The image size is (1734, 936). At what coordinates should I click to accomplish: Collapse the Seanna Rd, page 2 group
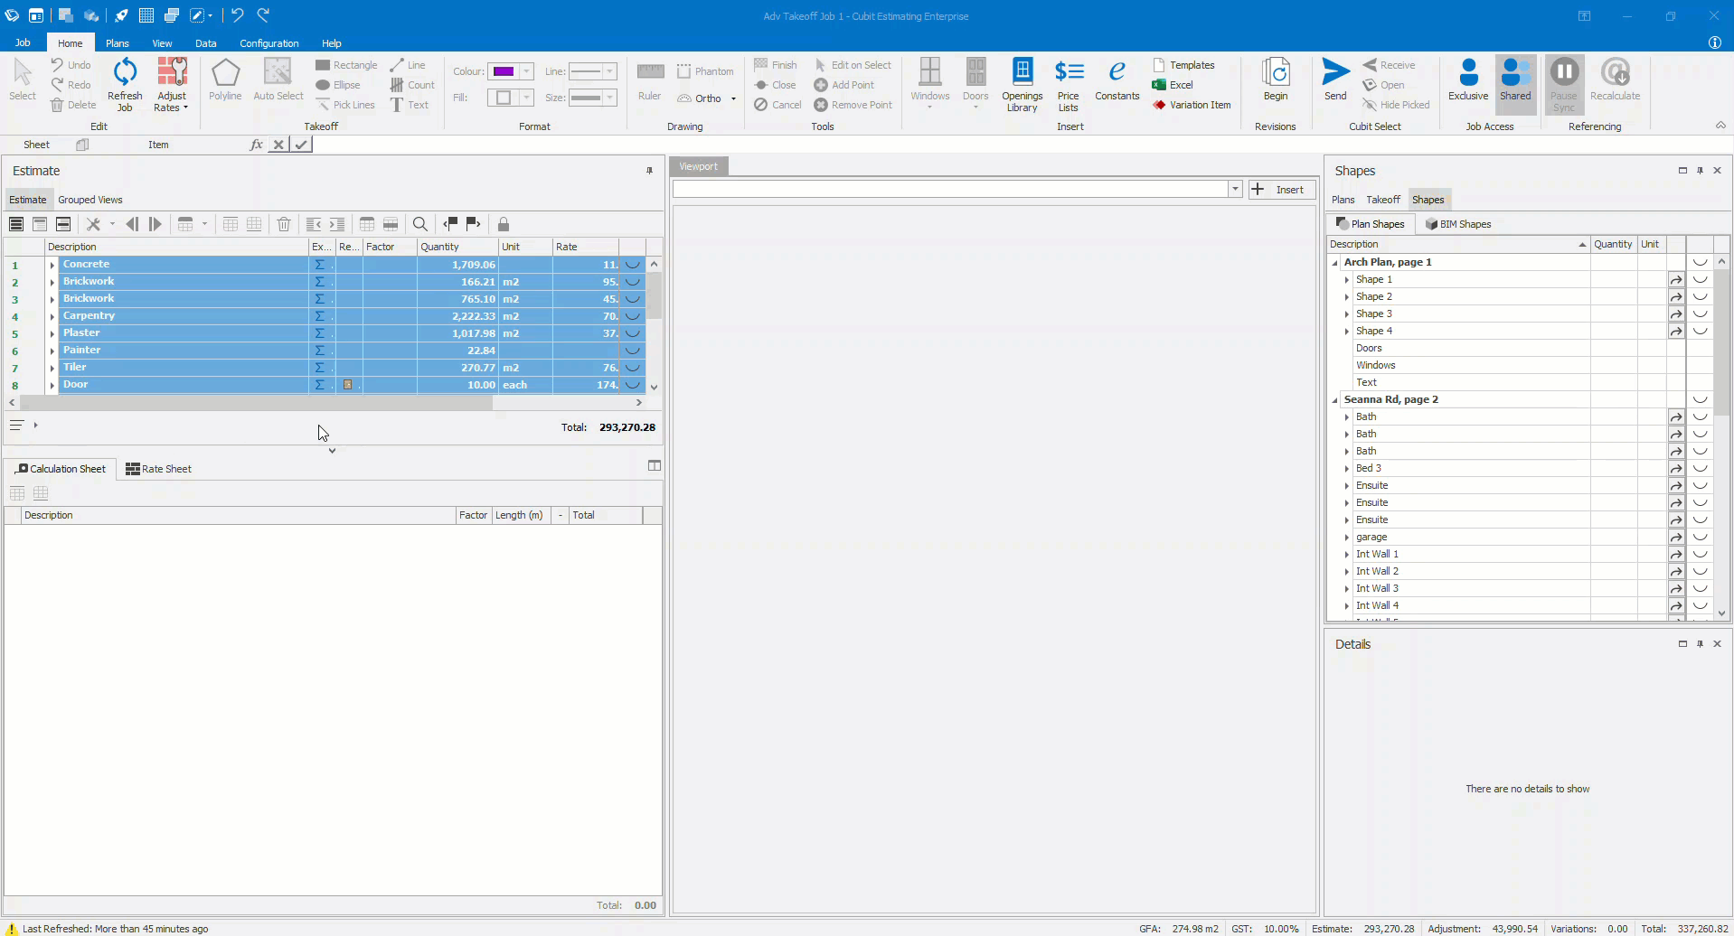click(1335, 399)
